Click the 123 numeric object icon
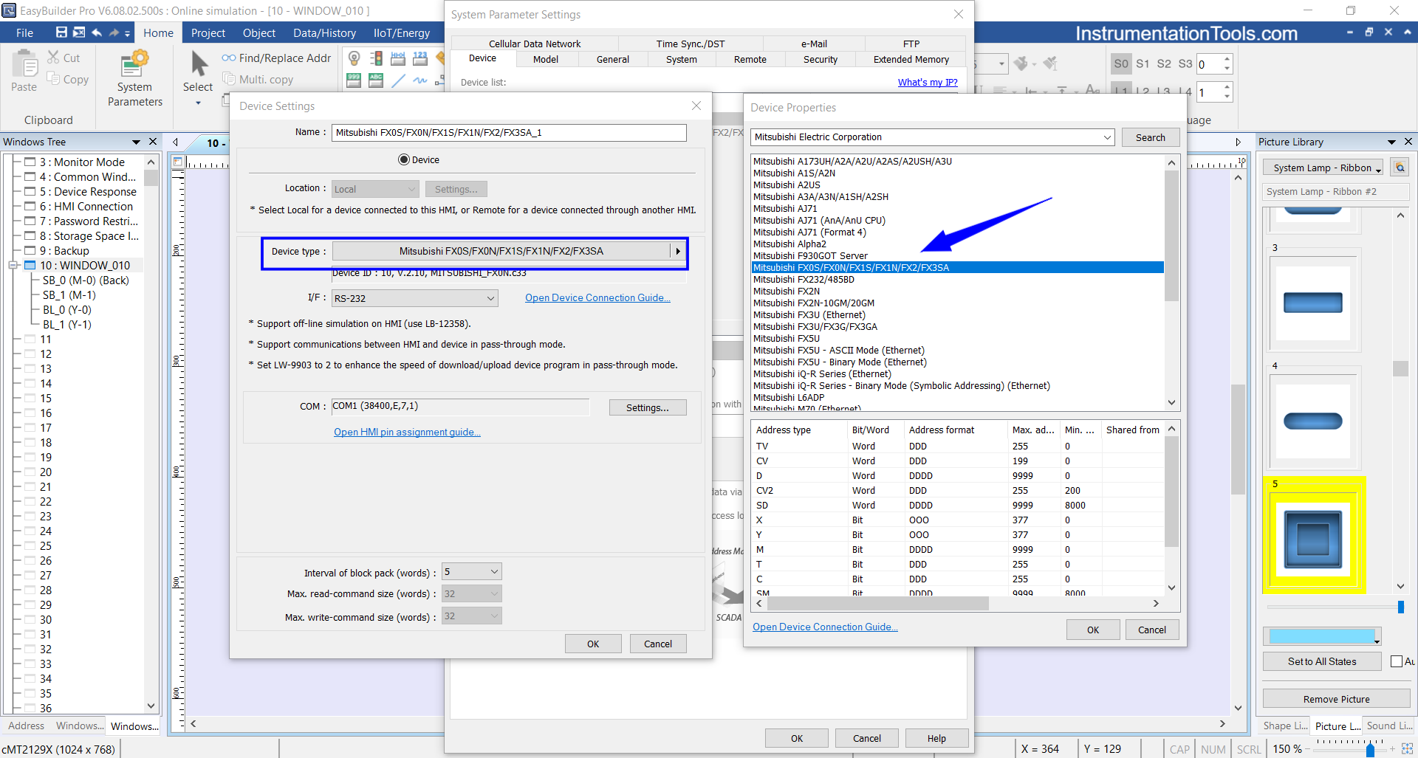 420,58
